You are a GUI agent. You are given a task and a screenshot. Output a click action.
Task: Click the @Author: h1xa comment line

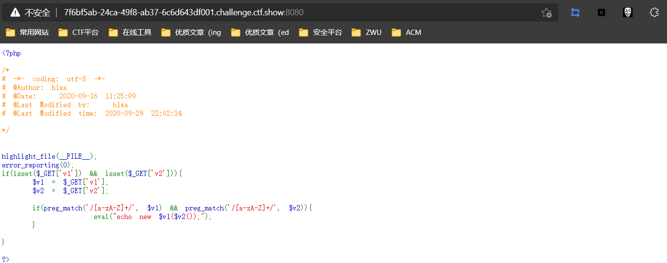click(34, 88)
